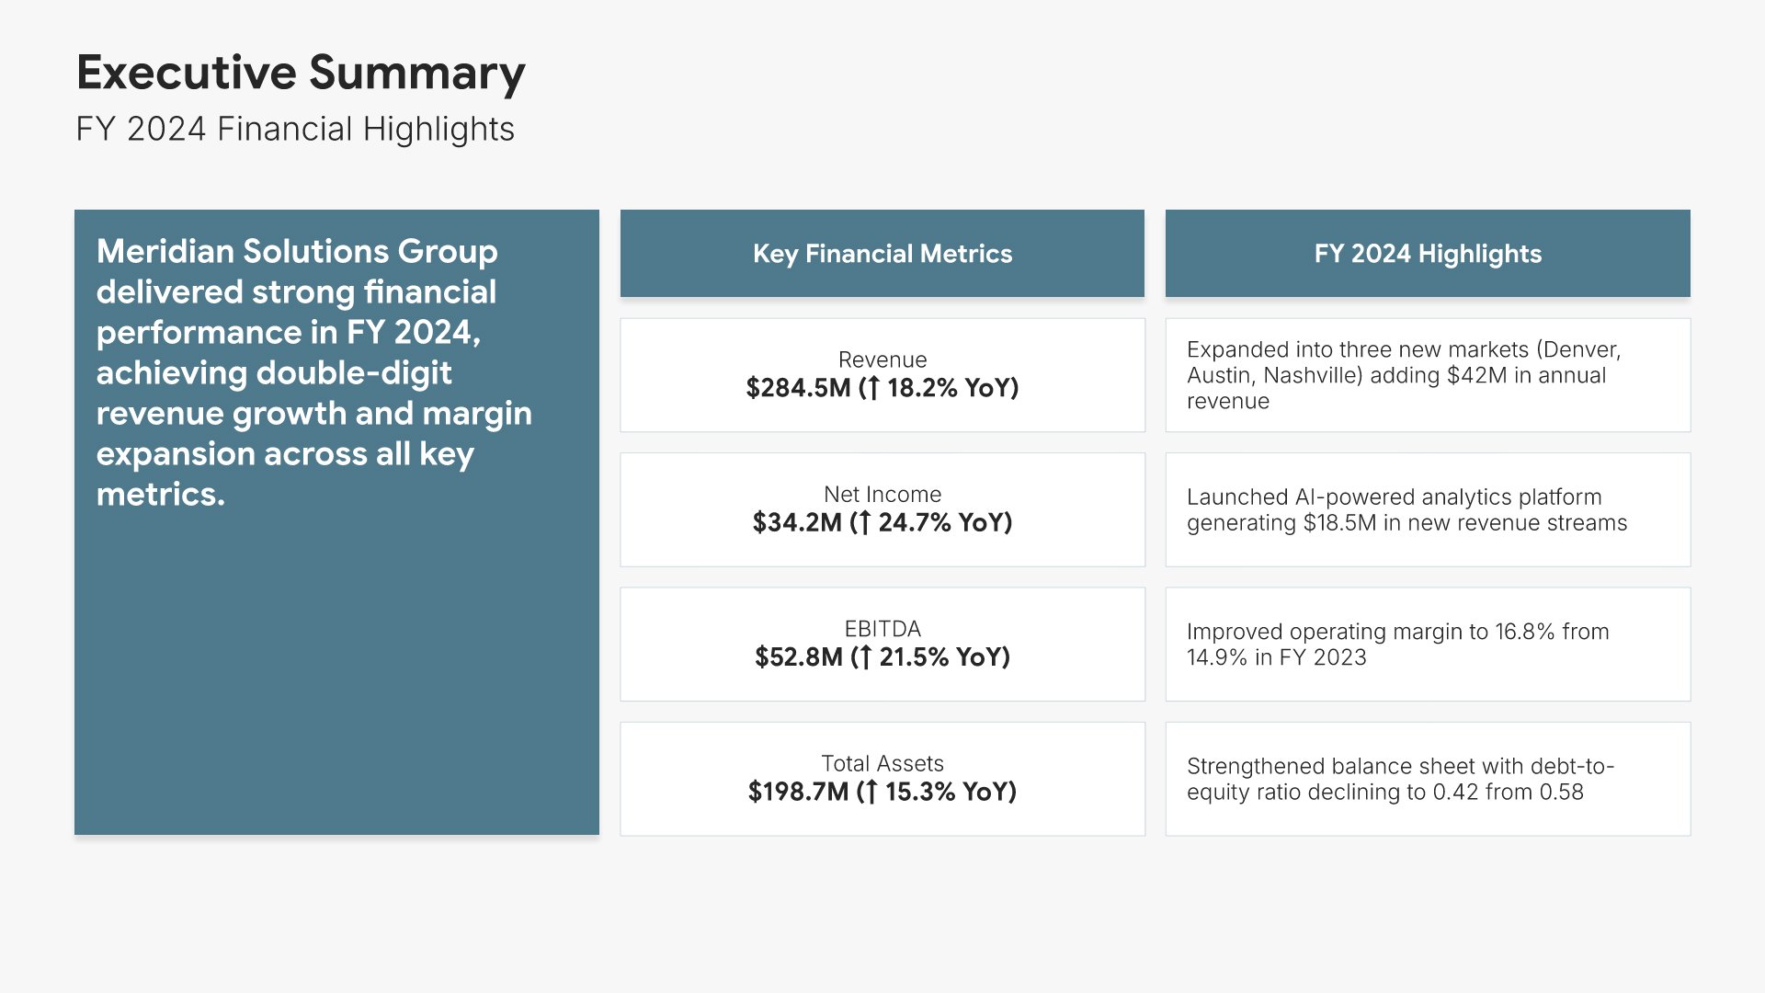Click the up arrow beside 18.2% YoY

pos(873,388)
